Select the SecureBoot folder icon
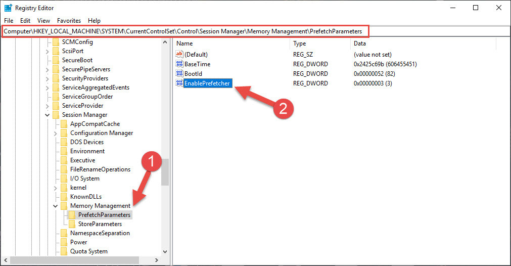 point(56,60)
